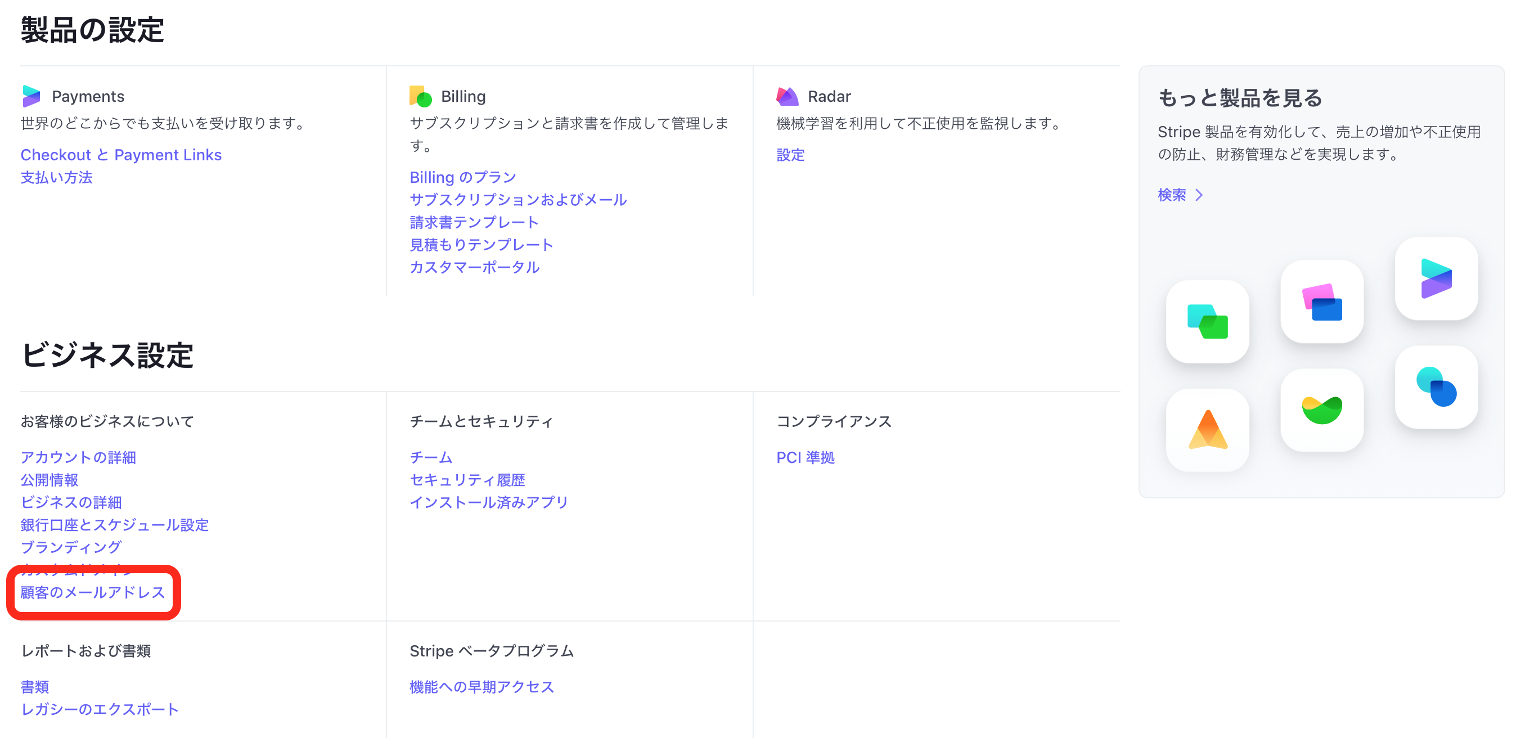This screenshot has height=738, width=1530.
Task: Open 機能への早期アクセス link
Action: [481, 687]
